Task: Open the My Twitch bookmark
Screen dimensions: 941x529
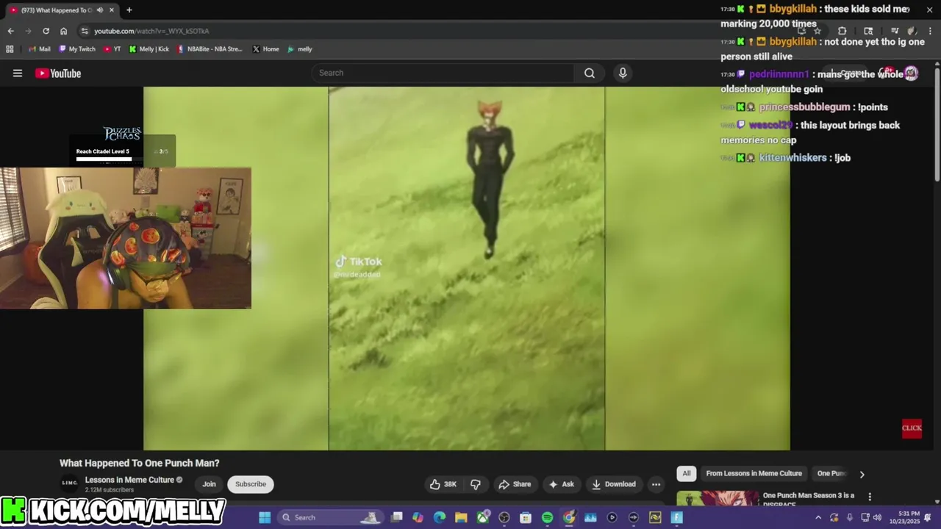Action: 77,49
